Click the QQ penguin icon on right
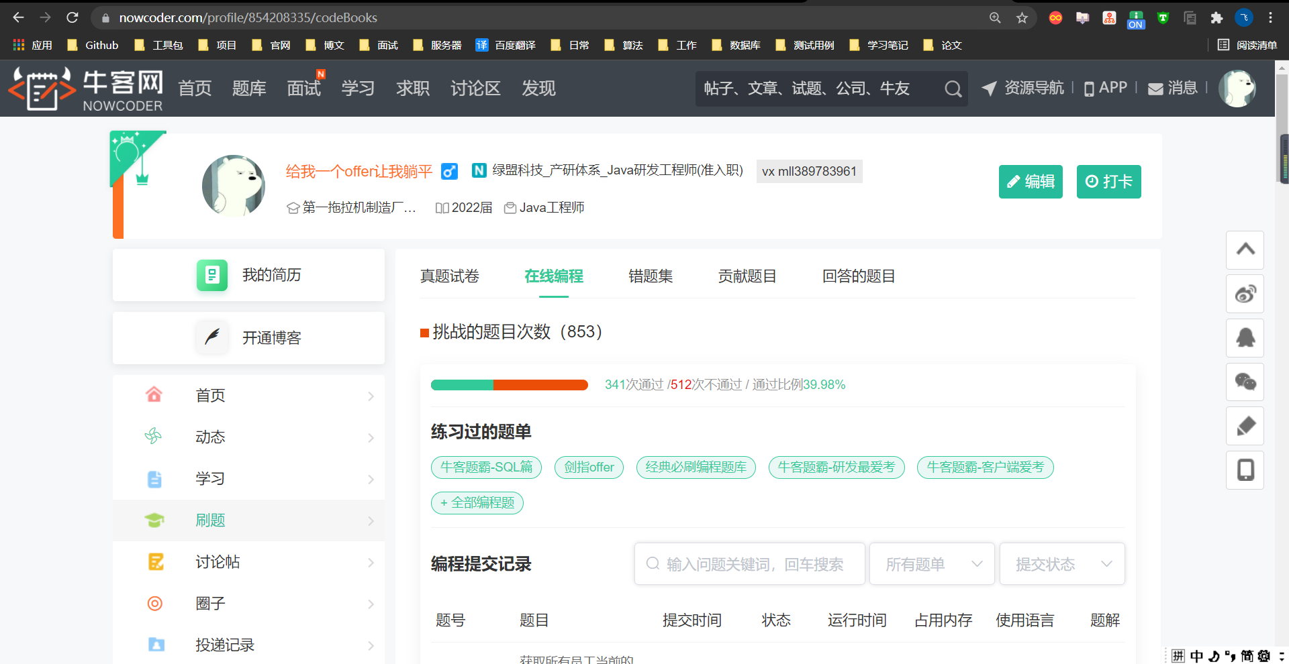The height and width of the screenshot is (664, 1289). (1245, 337)
